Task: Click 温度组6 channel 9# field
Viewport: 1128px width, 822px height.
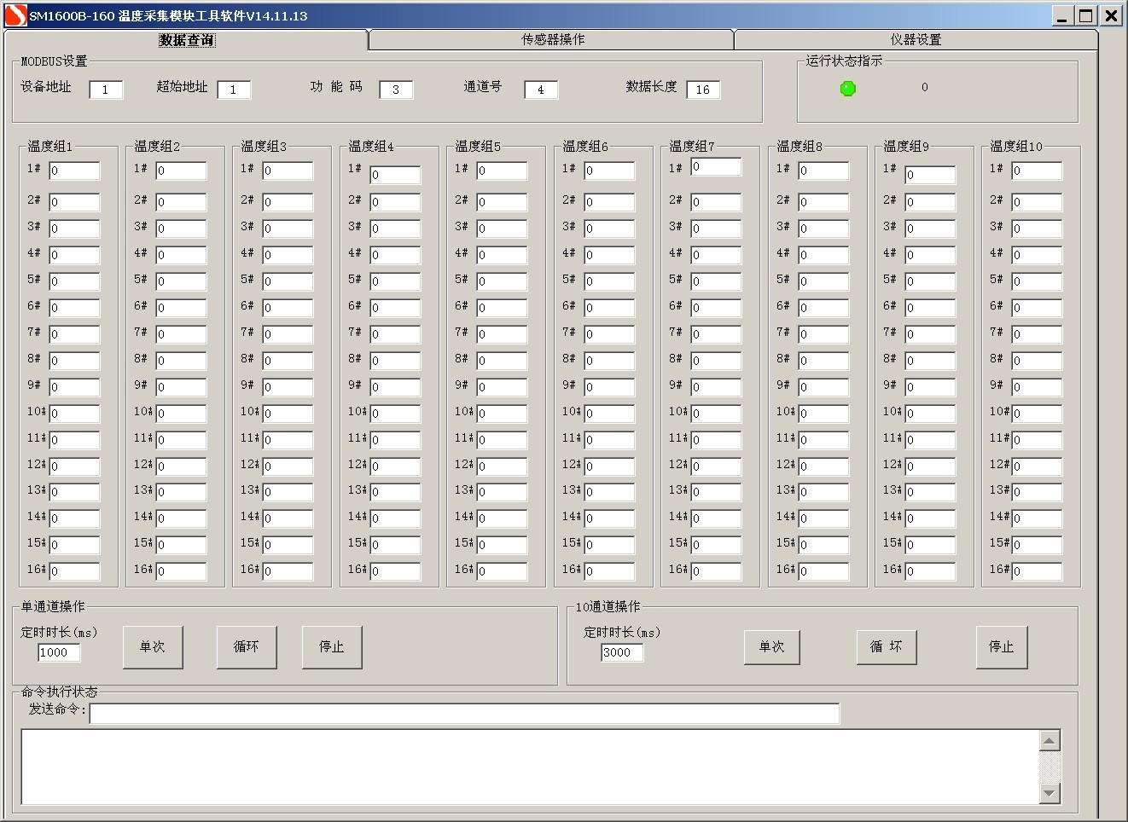Action: [x=609, y=387]
